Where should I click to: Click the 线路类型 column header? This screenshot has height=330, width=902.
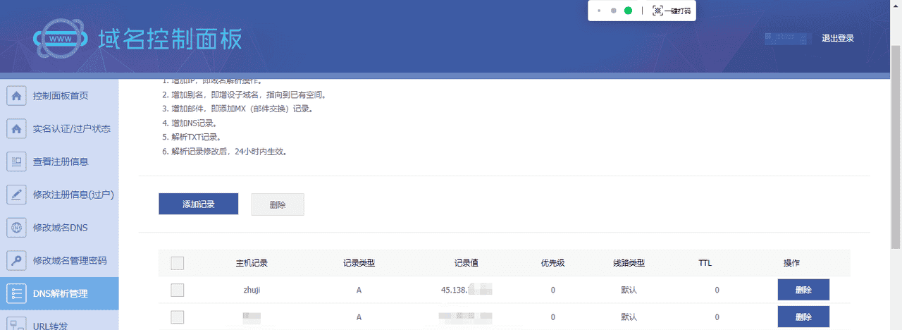pos(629,263)
